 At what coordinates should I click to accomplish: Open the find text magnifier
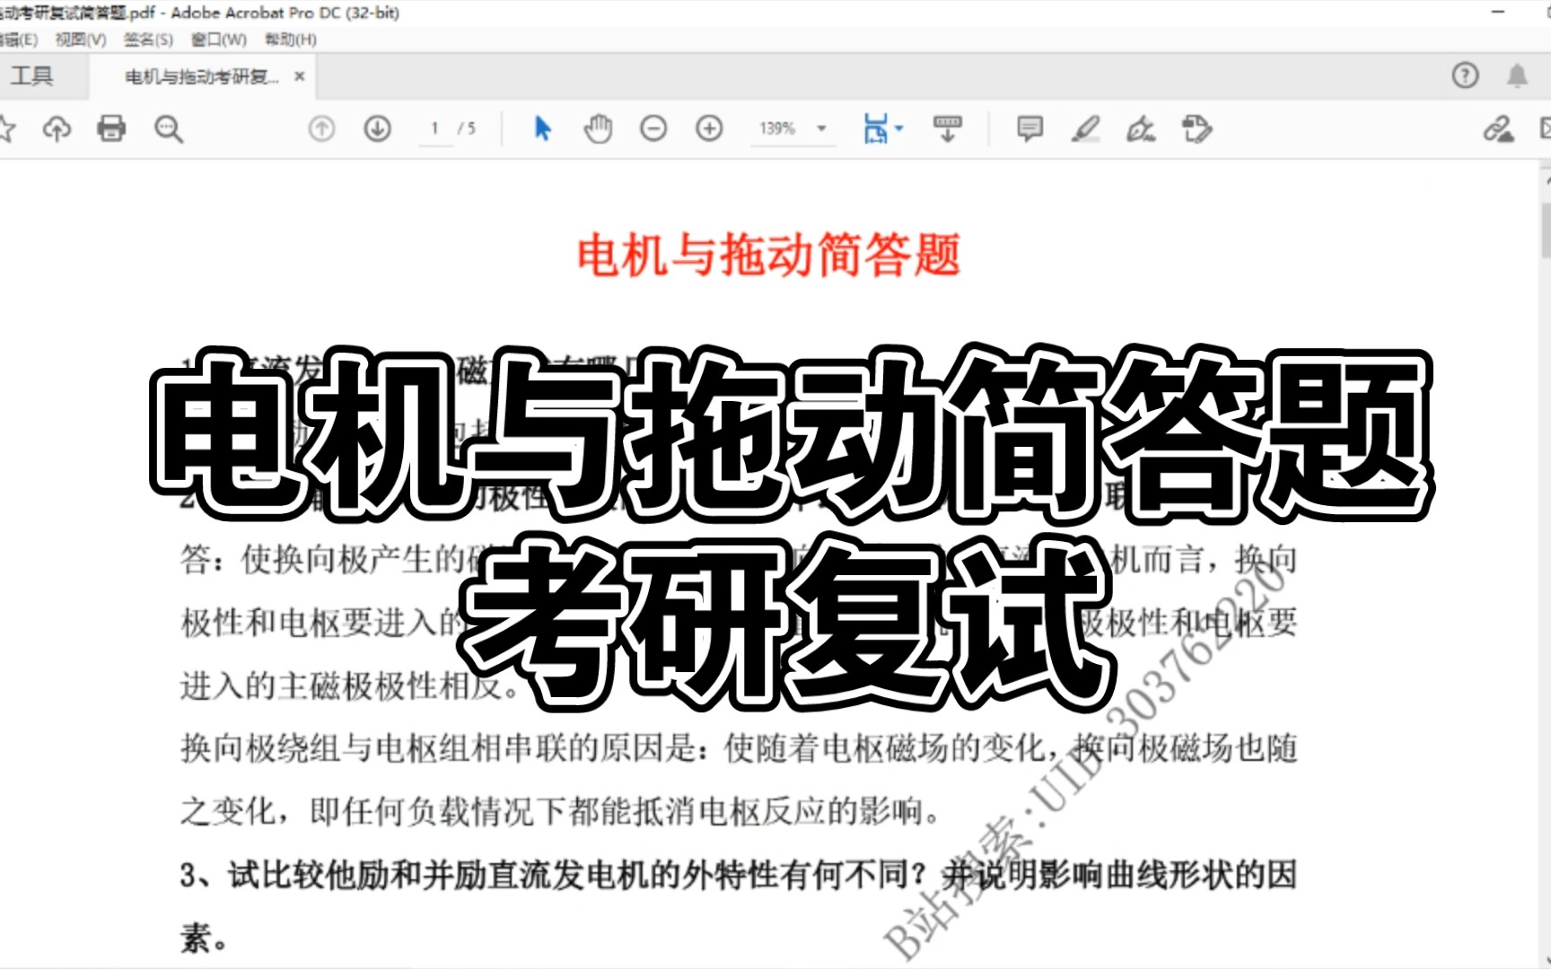coord(168,129)
